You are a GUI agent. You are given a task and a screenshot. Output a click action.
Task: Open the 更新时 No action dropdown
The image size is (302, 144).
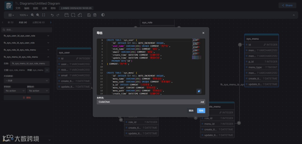point(15,91)
